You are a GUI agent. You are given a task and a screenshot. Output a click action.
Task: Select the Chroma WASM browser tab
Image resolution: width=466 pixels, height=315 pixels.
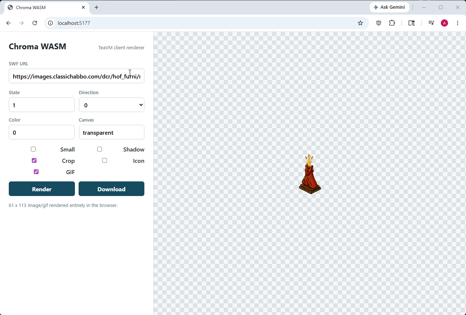coord(46,7)
